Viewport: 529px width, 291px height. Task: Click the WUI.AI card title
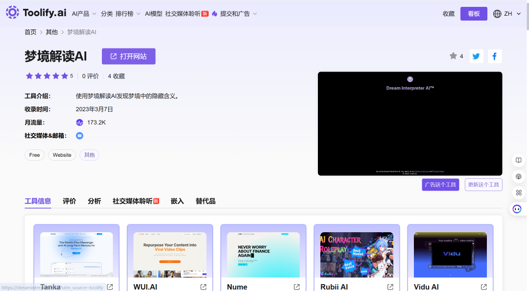pyautogui.click(x=145, y=287)
